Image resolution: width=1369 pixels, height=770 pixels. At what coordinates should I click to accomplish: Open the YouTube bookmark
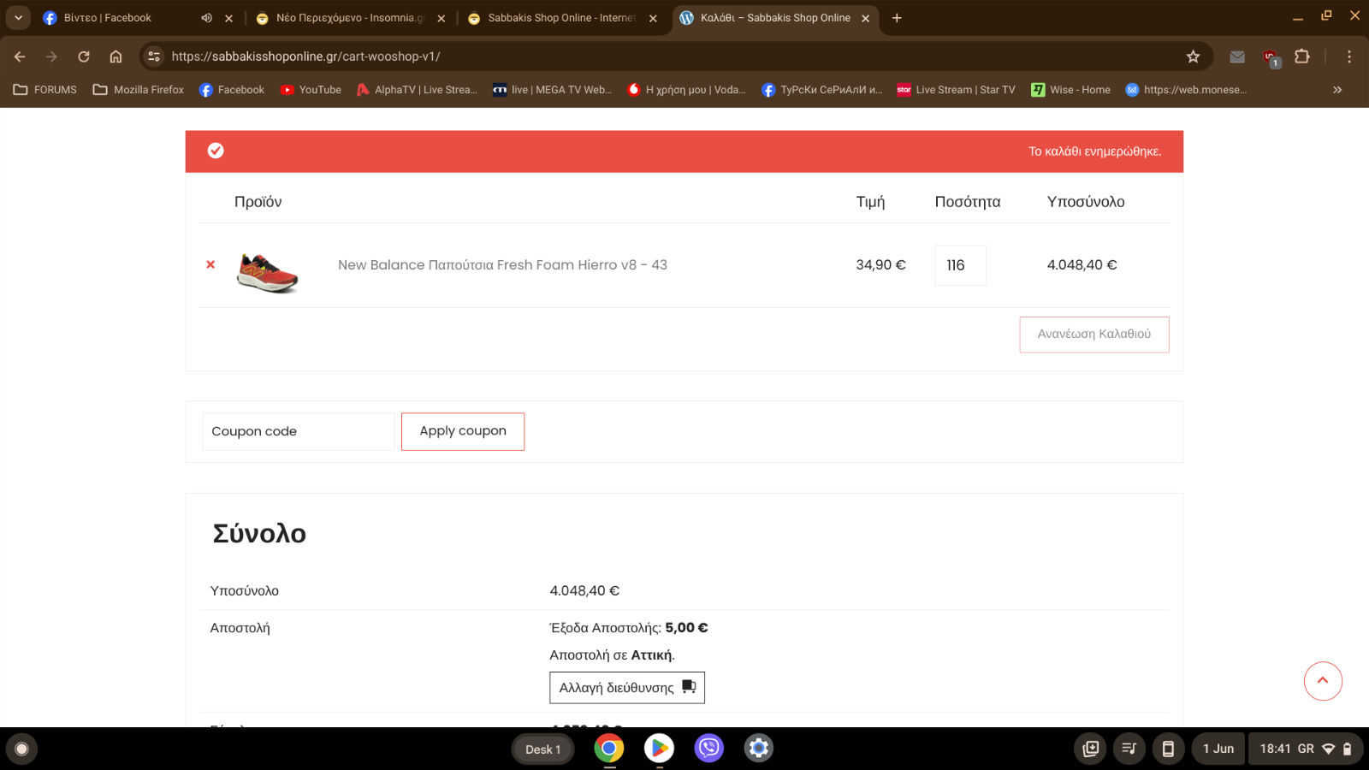pos(311,90)
